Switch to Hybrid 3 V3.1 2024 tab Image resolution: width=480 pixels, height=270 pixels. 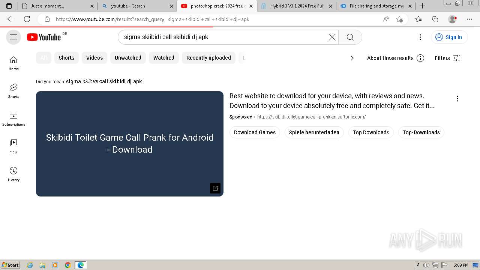297,6
